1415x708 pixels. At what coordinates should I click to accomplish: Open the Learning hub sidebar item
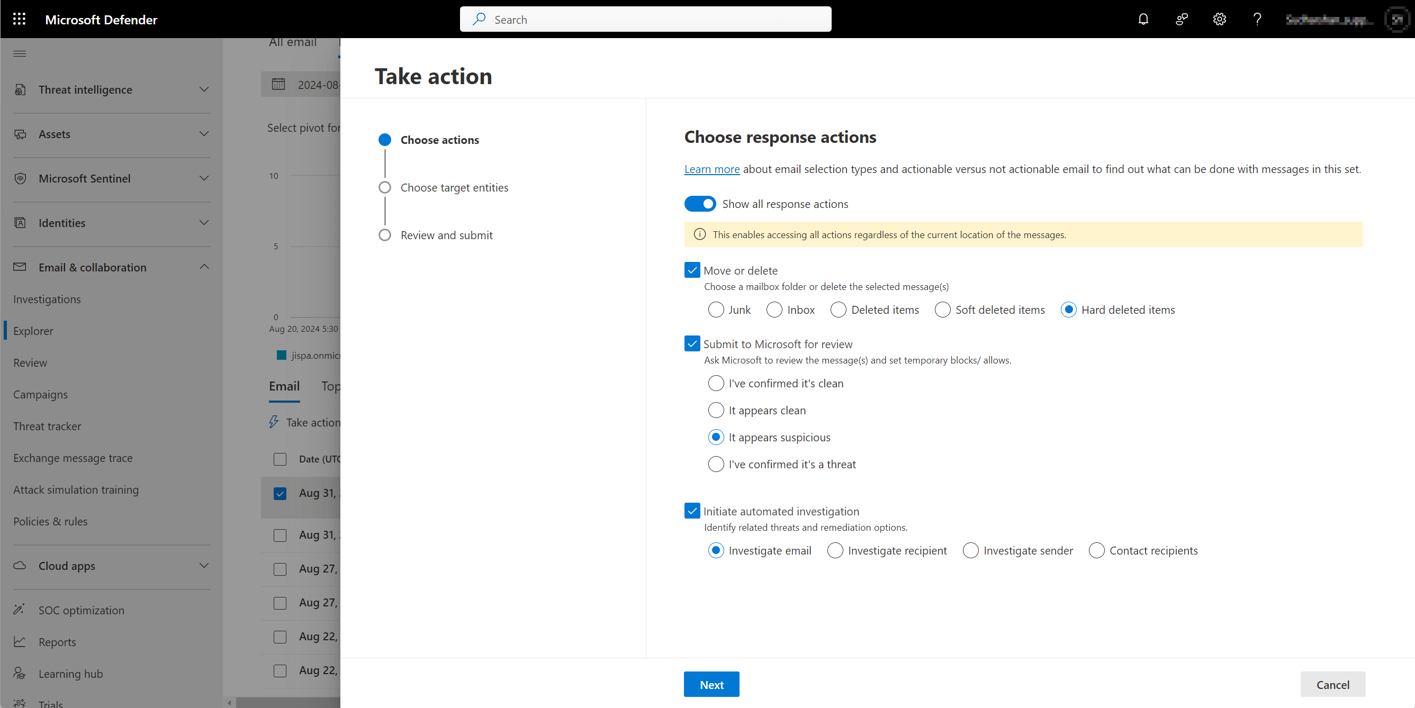70,674
